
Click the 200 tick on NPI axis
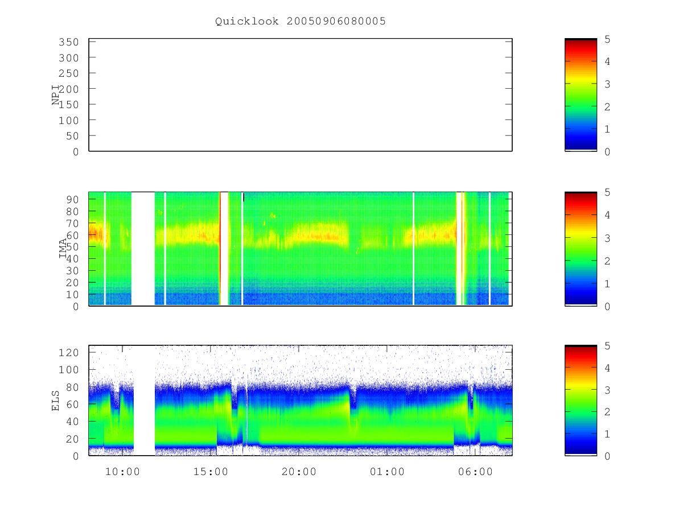pos(68,89)
